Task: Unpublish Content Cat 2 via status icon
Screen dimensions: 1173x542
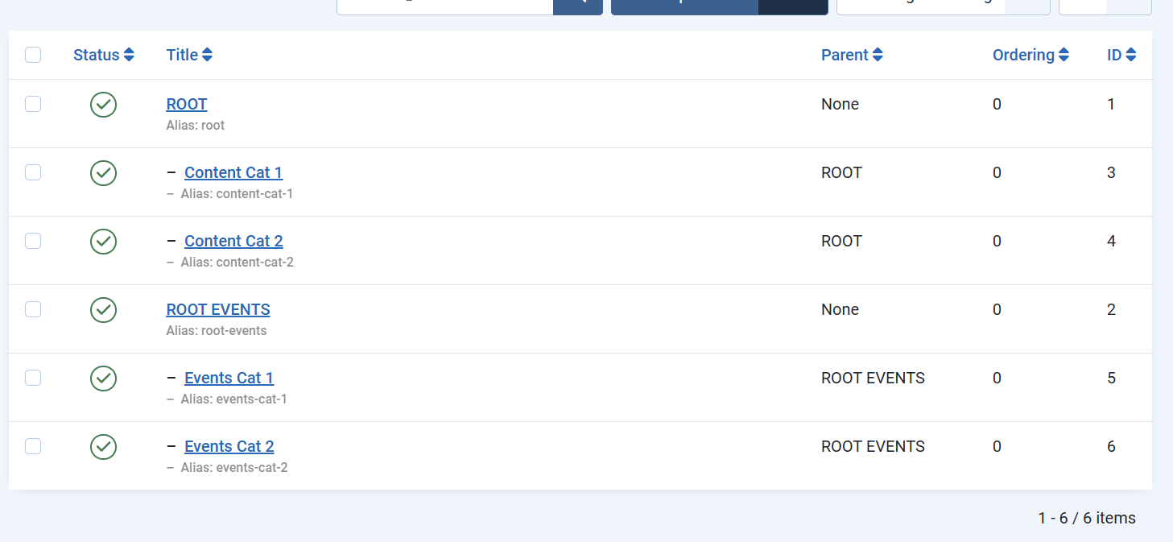Action: tap(103, 242)
